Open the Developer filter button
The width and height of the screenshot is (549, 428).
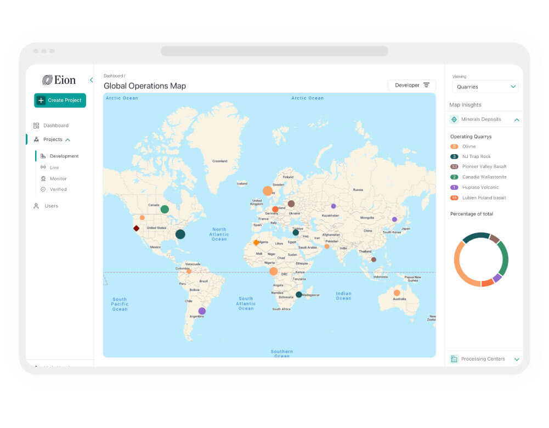click(412, 85)
